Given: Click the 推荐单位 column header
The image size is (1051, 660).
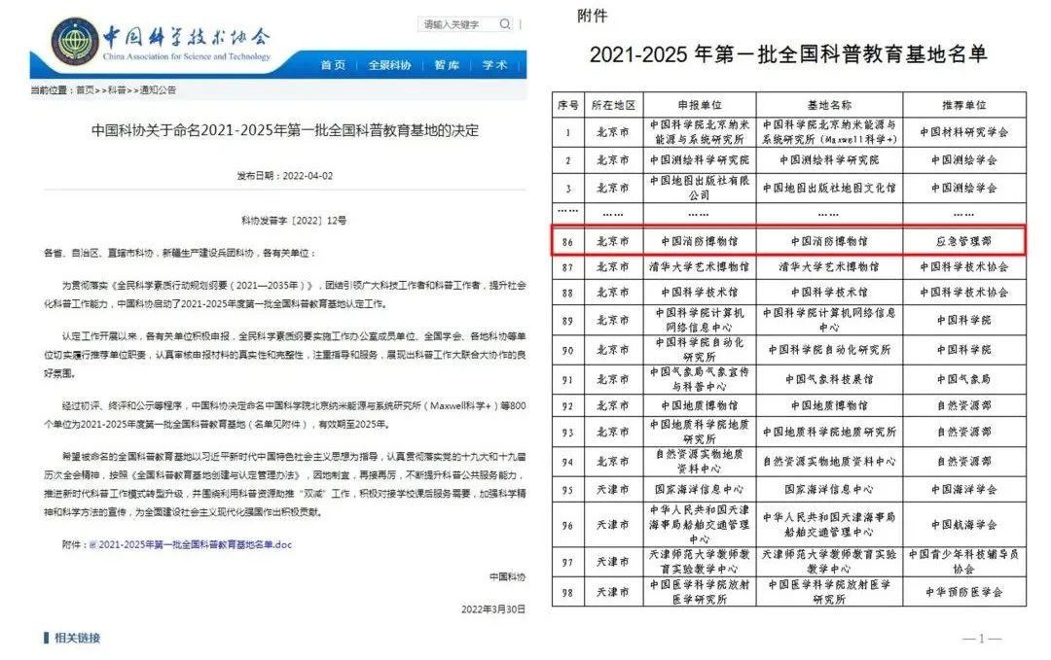Looking at the screenshot, I should pos(963,104).
